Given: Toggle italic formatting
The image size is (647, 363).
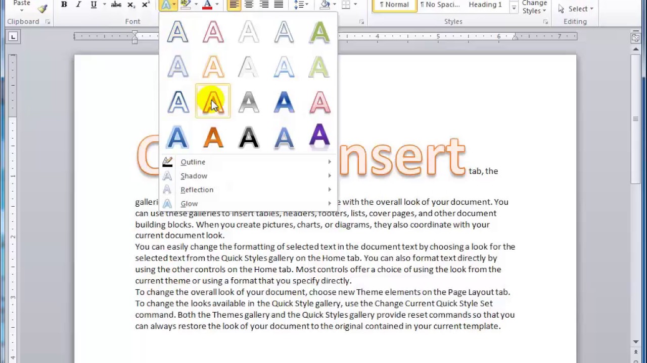Looking at the screenshot, I should [x=78, y=5].
